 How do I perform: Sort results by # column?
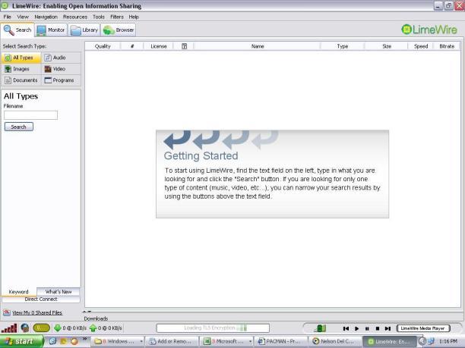click(x=132, y=46)
